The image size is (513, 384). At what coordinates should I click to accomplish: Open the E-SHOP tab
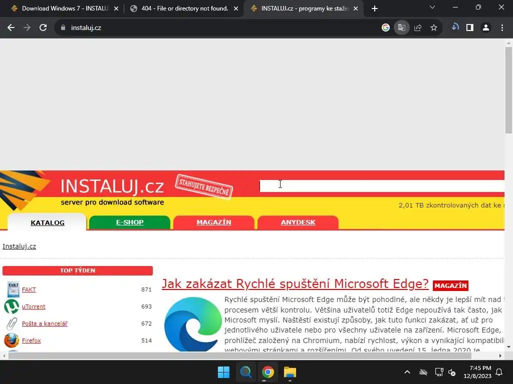click(x=130, y=222)
